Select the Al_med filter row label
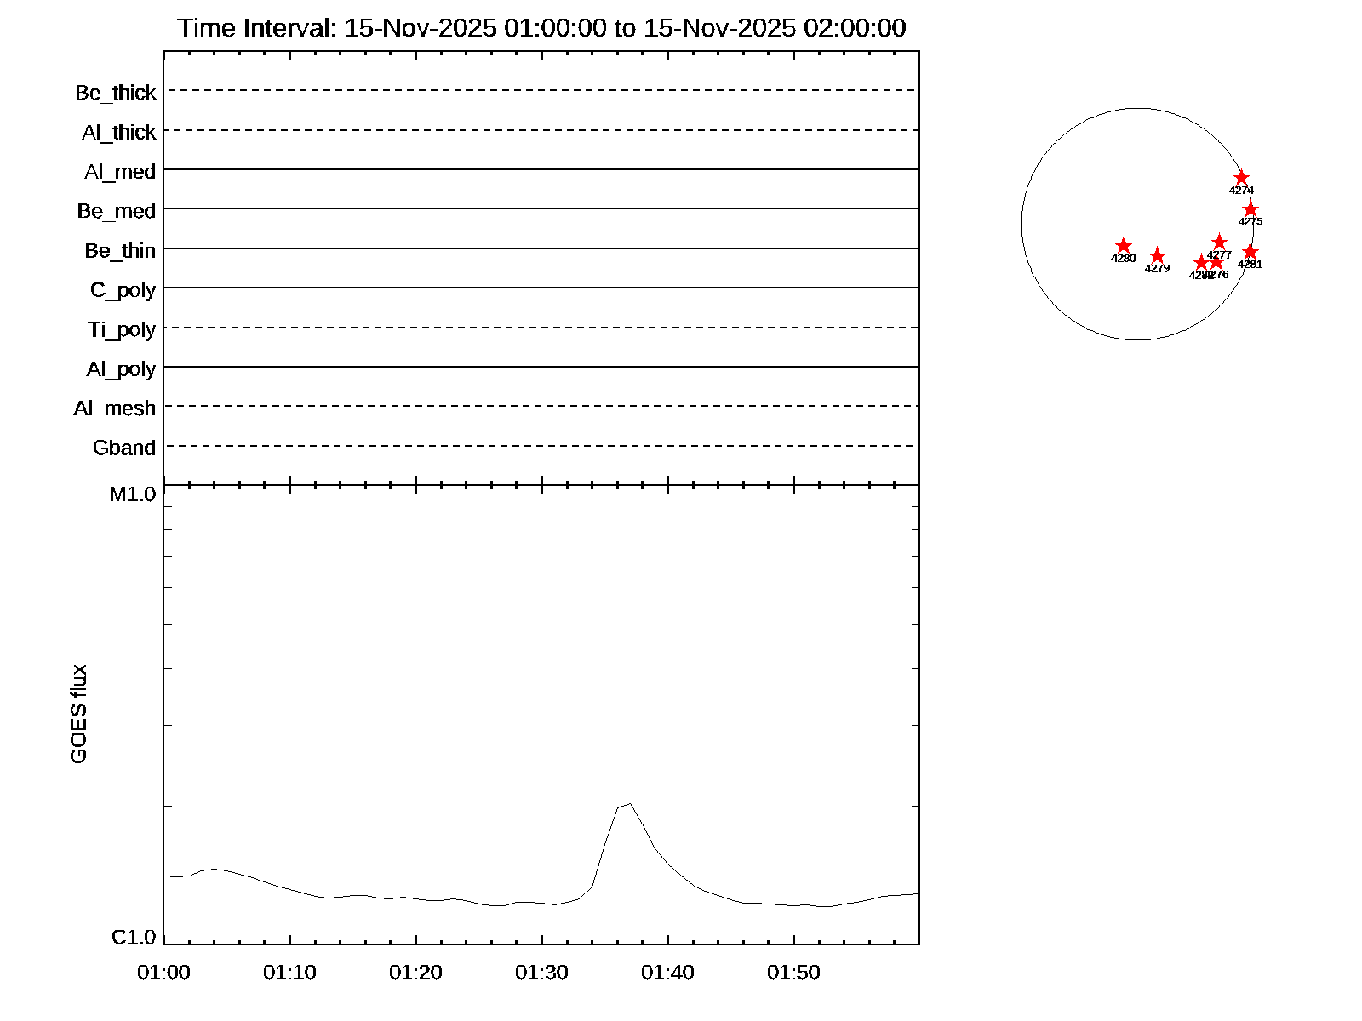 120,172
